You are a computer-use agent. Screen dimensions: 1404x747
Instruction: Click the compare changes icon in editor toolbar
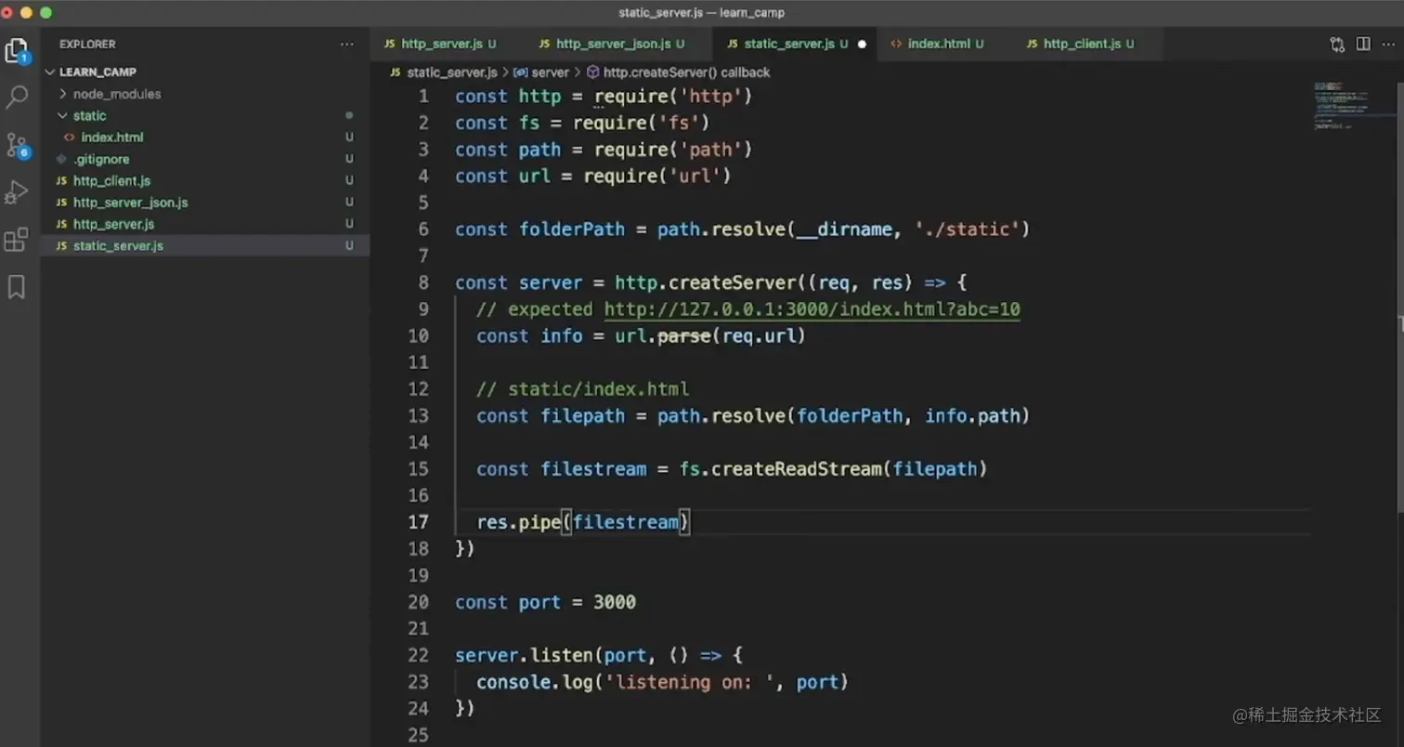pos(1337,44)
